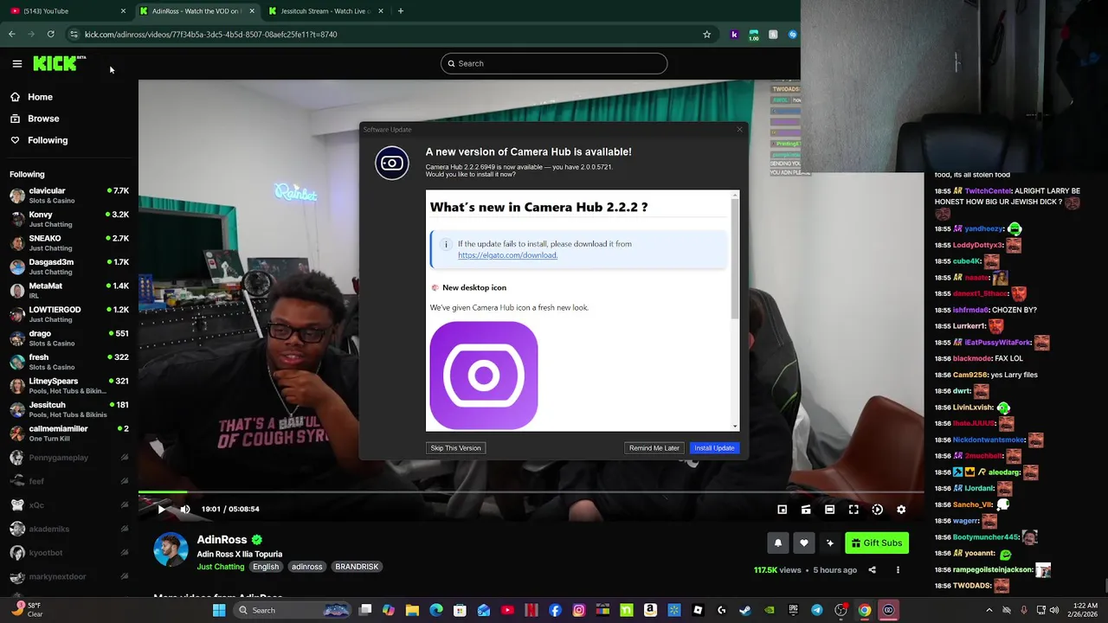Open SNEAKO channel in Following list
Viewport: 1108px width, 623px height.
point(69,243)
